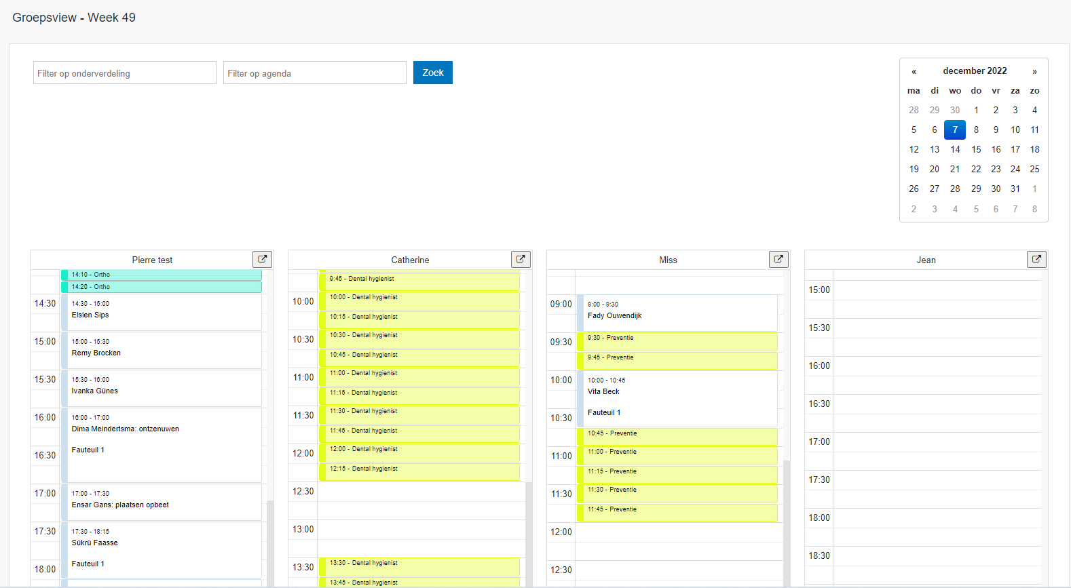Select highlighted date 7 in calendar

point(955,130)
